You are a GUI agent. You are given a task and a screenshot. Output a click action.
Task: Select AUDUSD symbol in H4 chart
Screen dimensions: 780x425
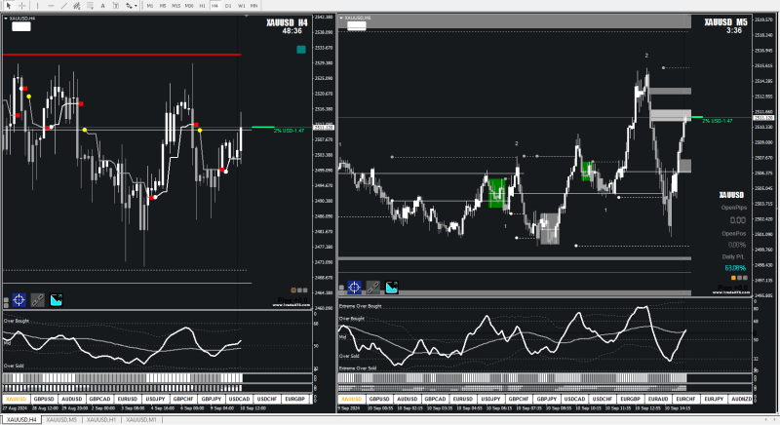(x=71, y=399)
